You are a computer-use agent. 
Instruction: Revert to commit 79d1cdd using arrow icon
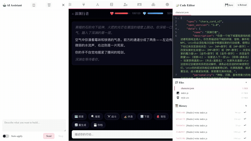click(245, 112)
